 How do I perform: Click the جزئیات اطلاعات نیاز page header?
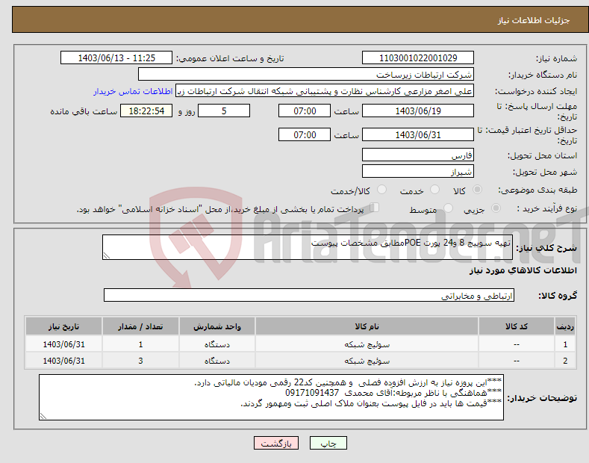click(x=534, y=20)
